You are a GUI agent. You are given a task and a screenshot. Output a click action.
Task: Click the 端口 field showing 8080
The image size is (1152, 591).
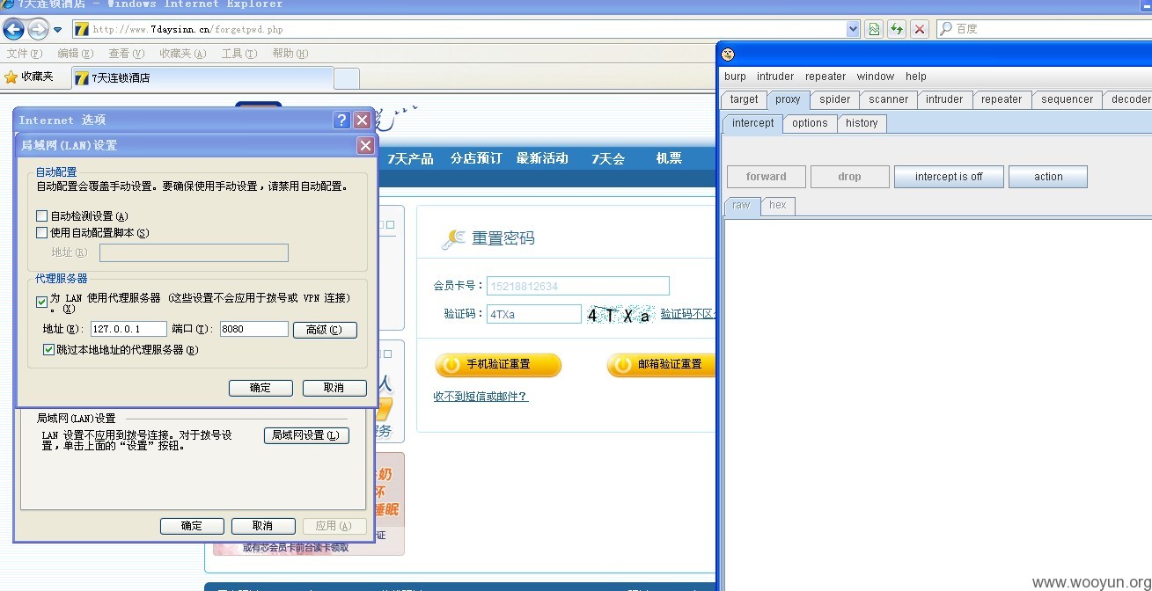(254, 329)
